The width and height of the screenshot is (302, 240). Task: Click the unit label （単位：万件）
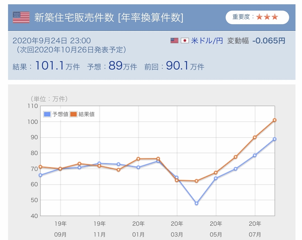click(x=49, y=99)
